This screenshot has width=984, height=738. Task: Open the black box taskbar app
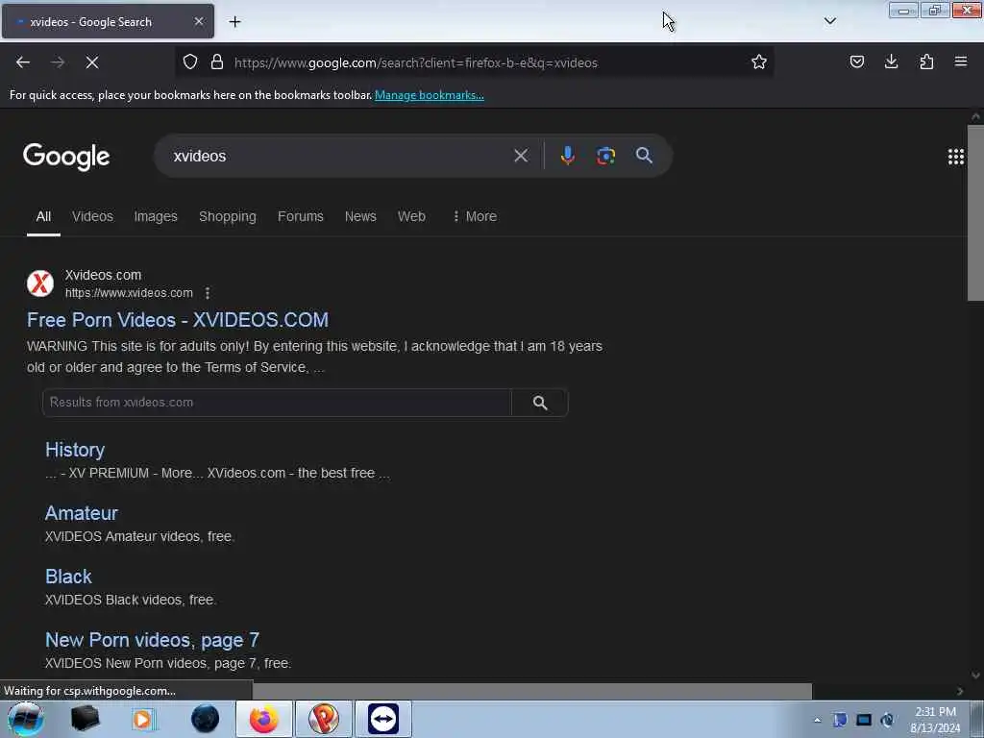[x=85, y=719]
